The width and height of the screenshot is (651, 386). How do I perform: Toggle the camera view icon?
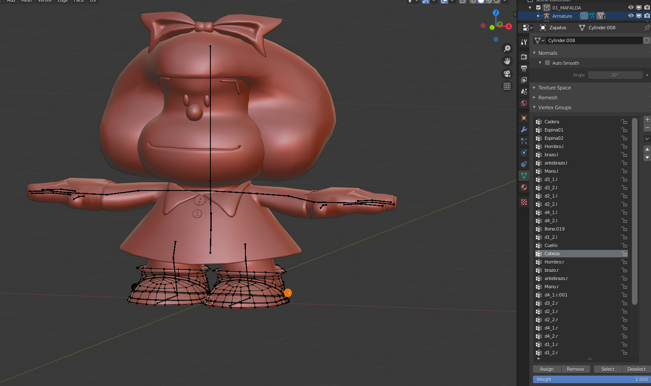coord(507,74)
